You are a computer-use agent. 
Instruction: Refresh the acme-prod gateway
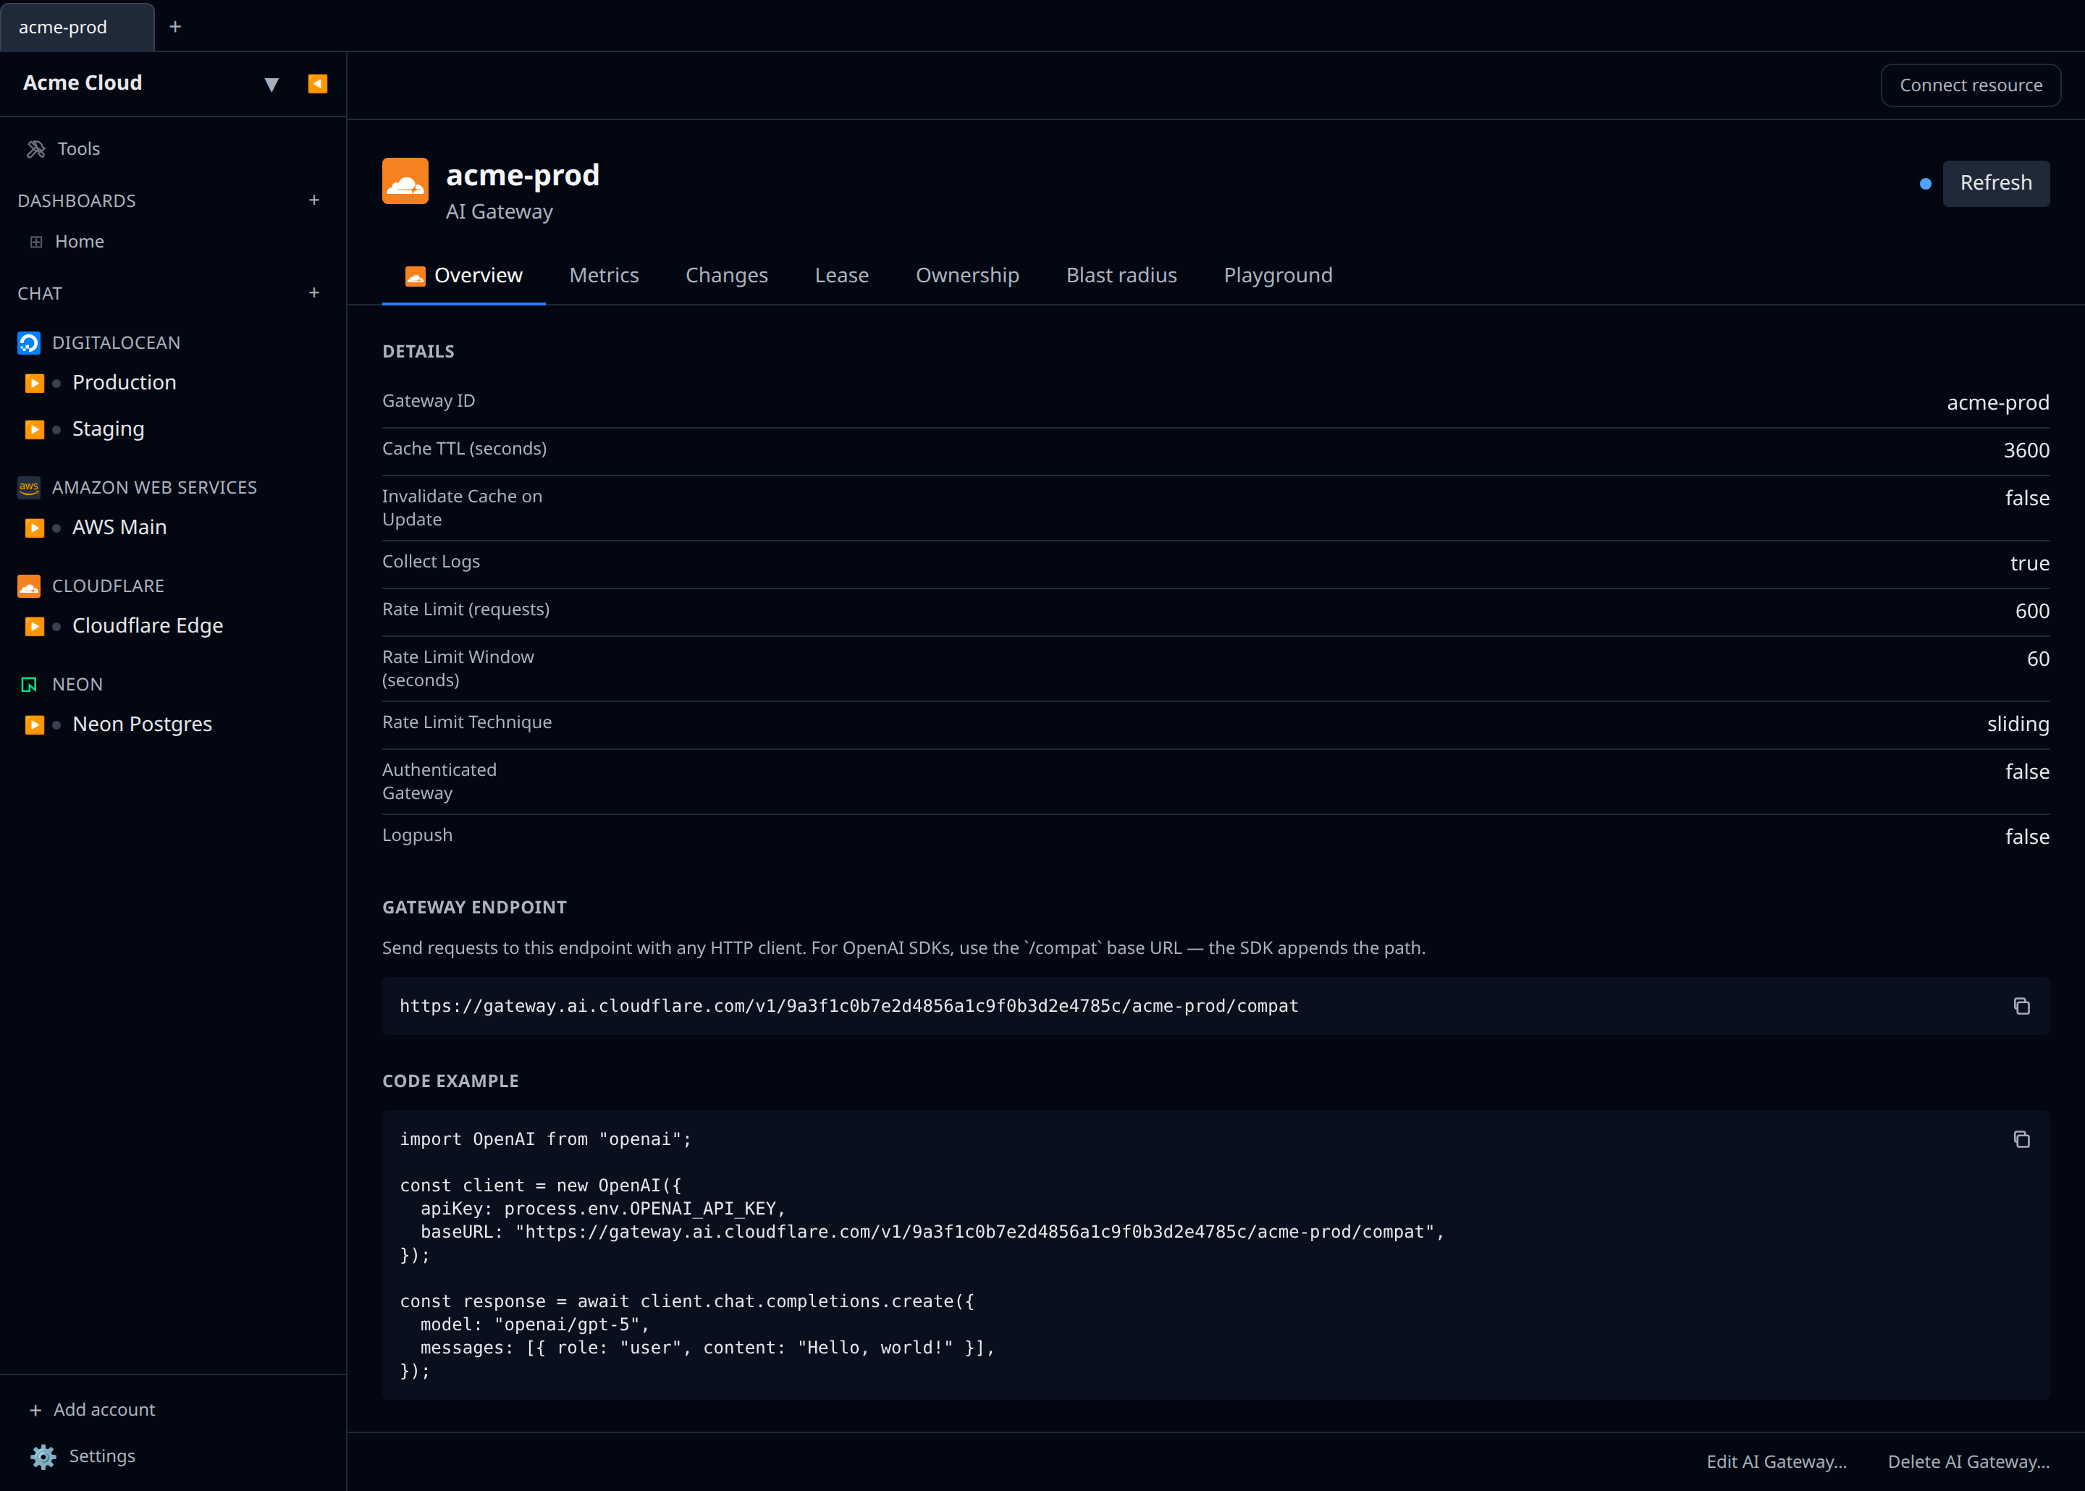[x=1996, y=182]
